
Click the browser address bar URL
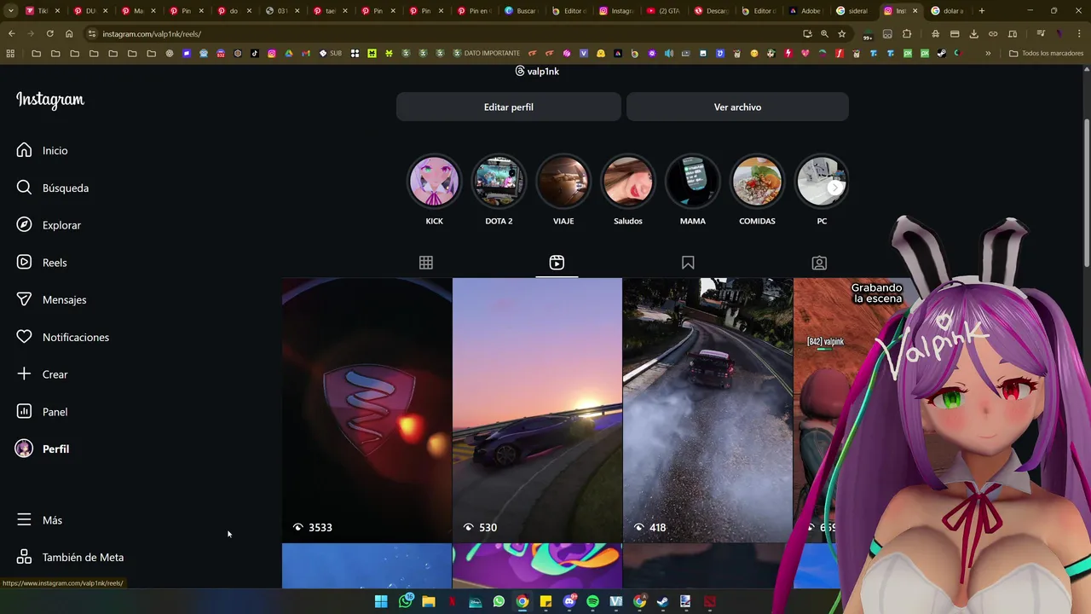click(x=152, y=34)
